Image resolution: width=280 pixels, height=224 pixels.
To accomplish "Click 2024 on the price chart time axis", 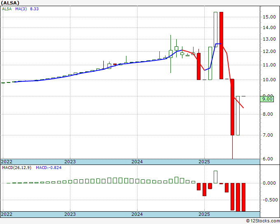I will tap(137, 162).
